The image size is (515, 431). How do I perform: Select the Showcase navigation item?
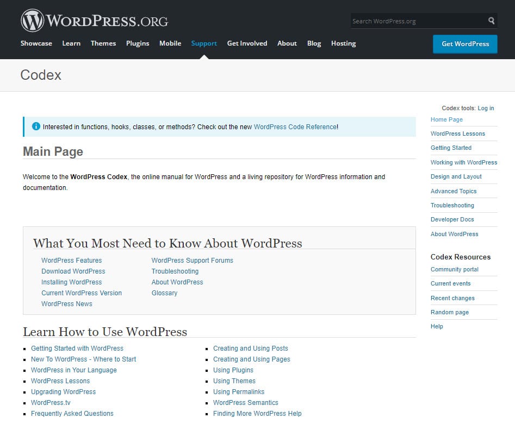[36, 43]
